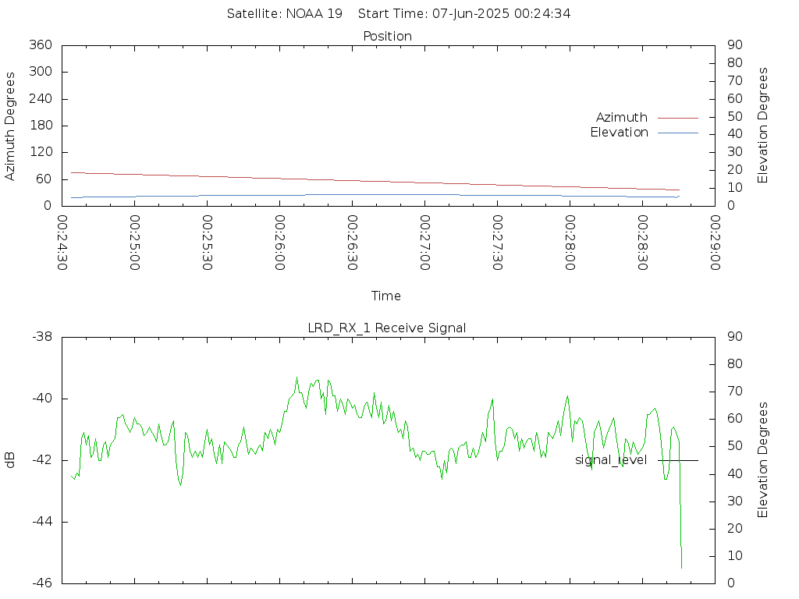Click the 00:29:00 time tick label
The height and width of the screenshot is (599, 799).
click(715, 243)
